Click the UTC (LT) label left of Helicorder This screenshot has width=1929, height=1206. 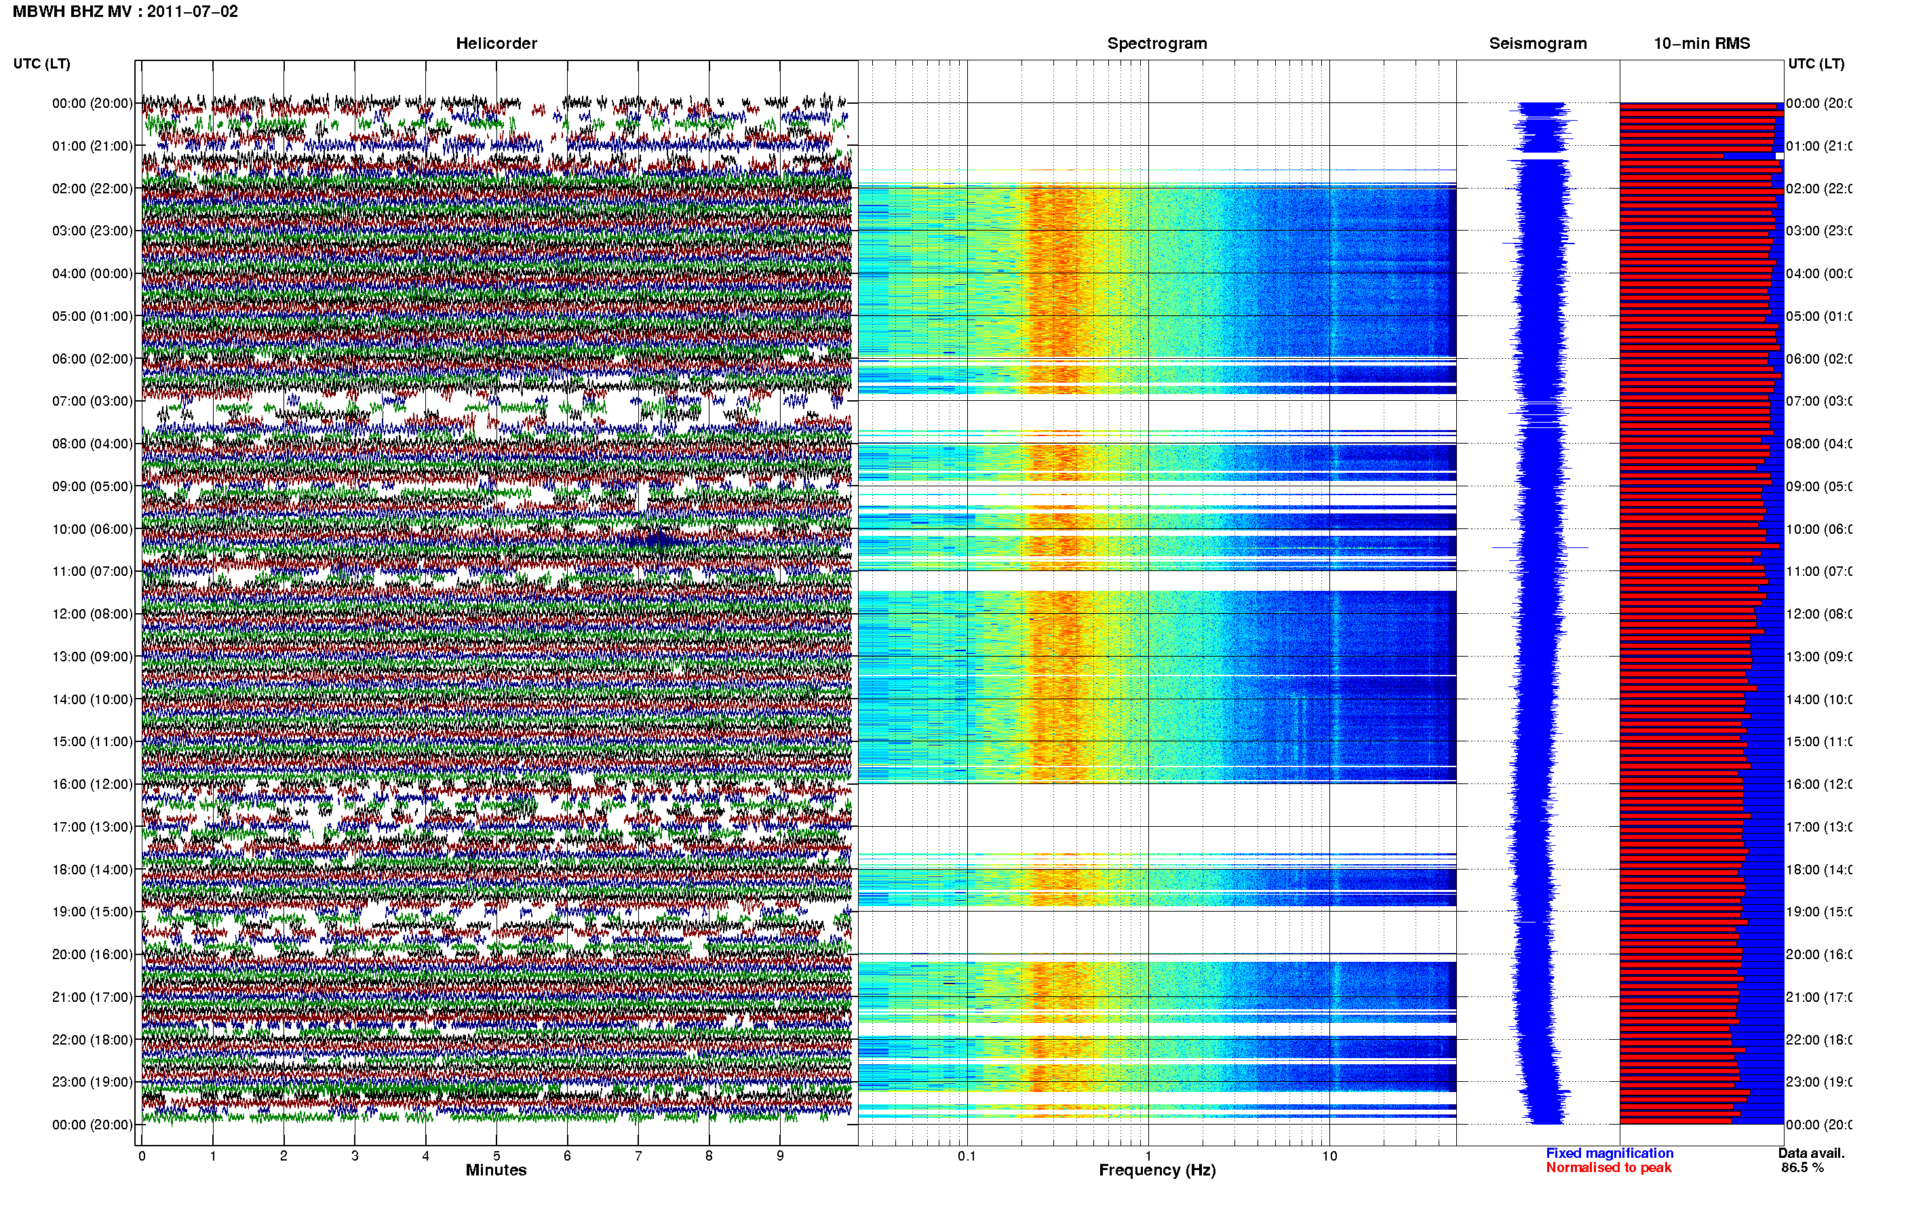coord(41,64)
